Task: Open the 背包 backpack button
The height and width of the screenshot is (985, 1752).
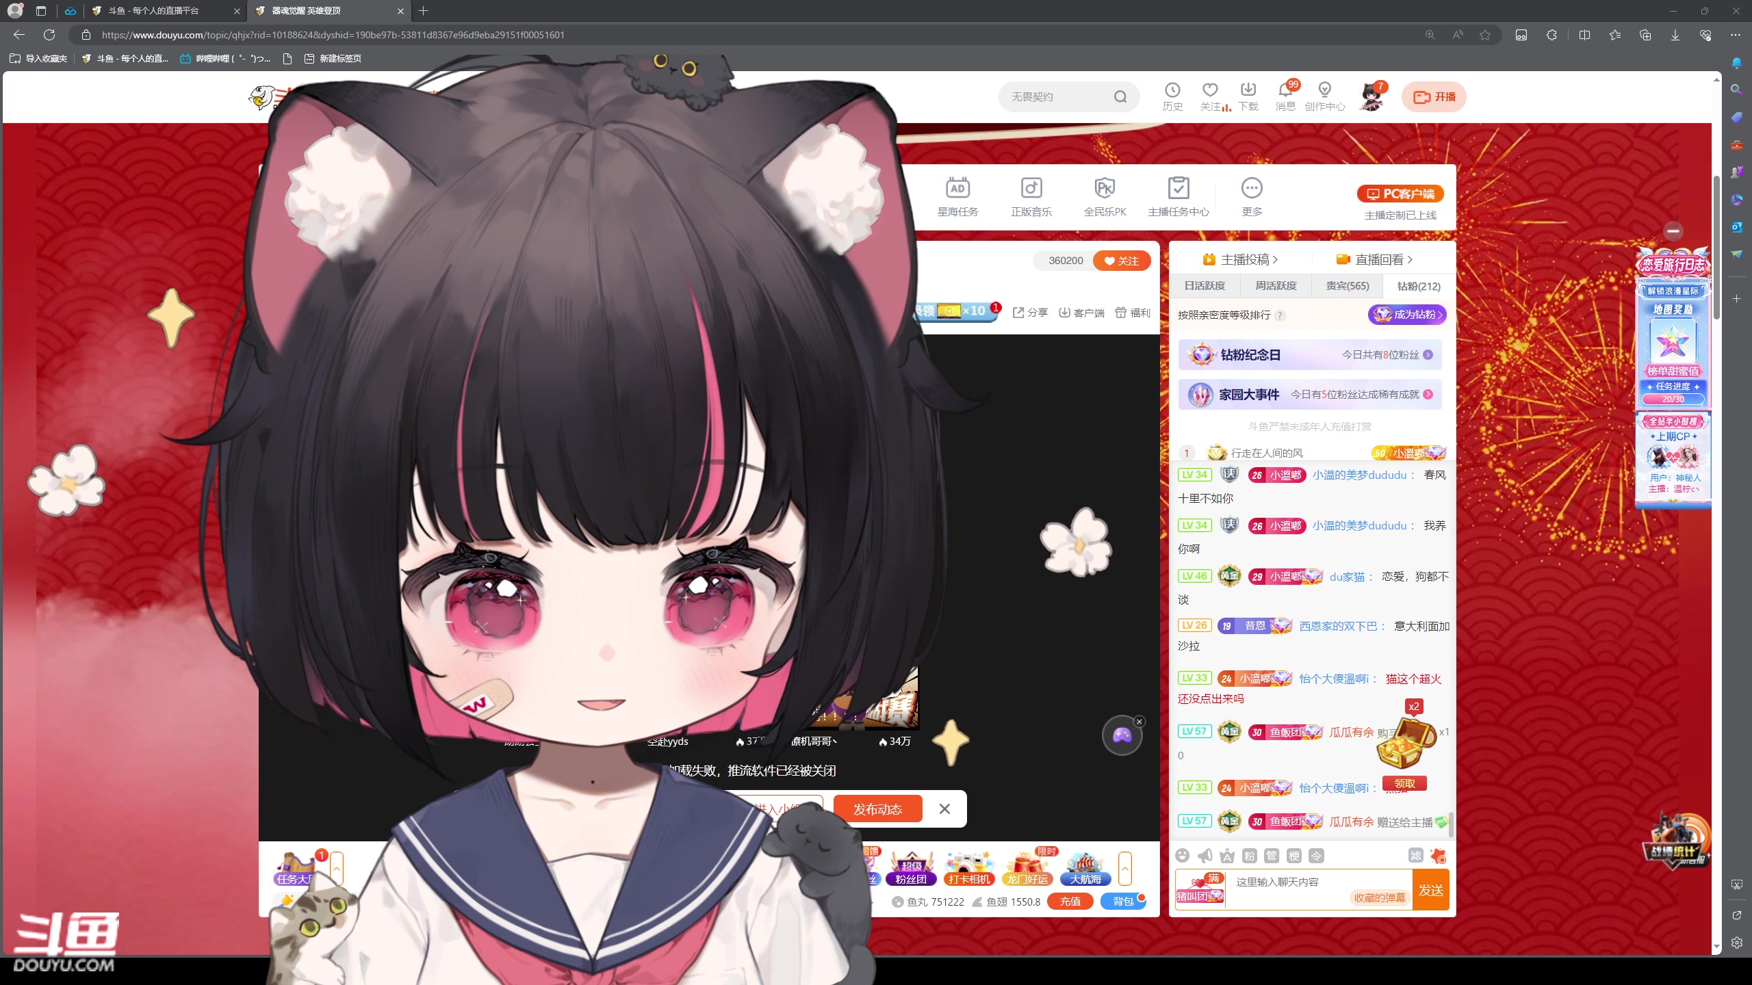Action: [1123, 902]
